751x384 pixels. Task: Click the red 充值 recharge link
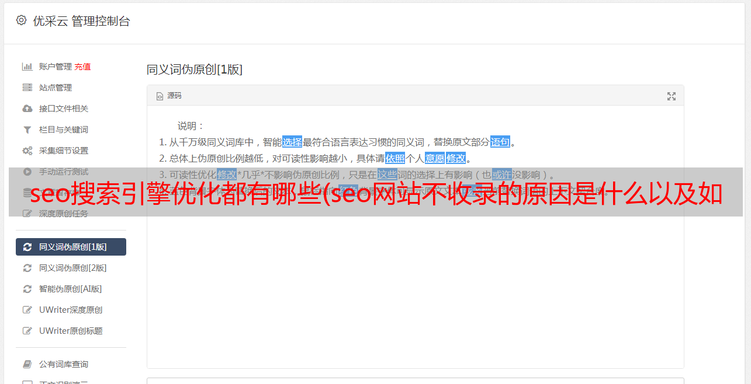coord(82,67)
